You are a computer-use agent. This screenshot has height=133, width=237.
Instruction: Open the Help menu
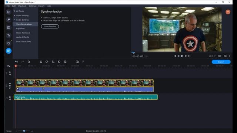[x=49, y=6]
